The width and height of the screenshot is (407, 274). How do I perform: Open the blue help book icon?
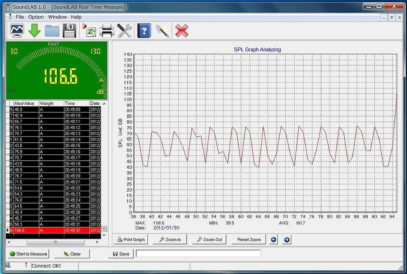144,31
